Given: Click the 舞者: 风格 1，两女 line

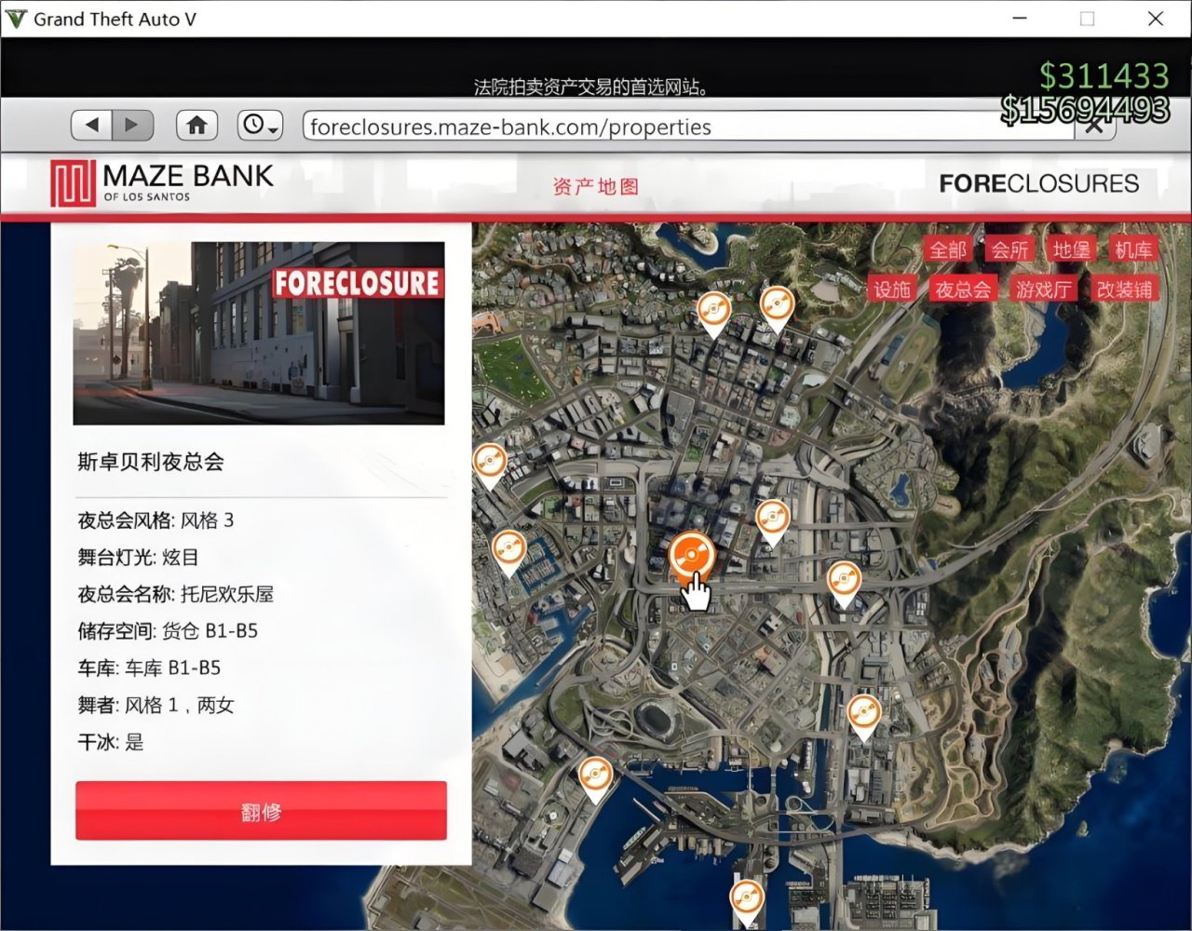Looking at the screenshot, I should coord(156,705).
